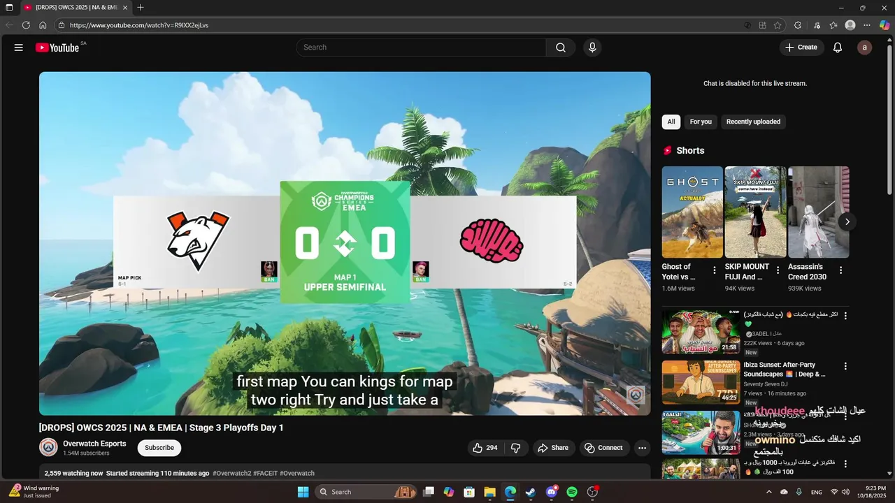
Task: Click Ibiza Sunset: After-Party Soundscapes title
Action: 784,370
